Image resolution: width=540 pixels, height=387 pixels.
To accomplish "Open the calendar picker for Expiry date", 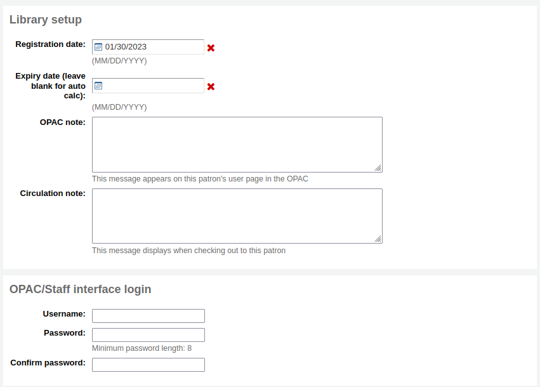I will tap(99, 86).
